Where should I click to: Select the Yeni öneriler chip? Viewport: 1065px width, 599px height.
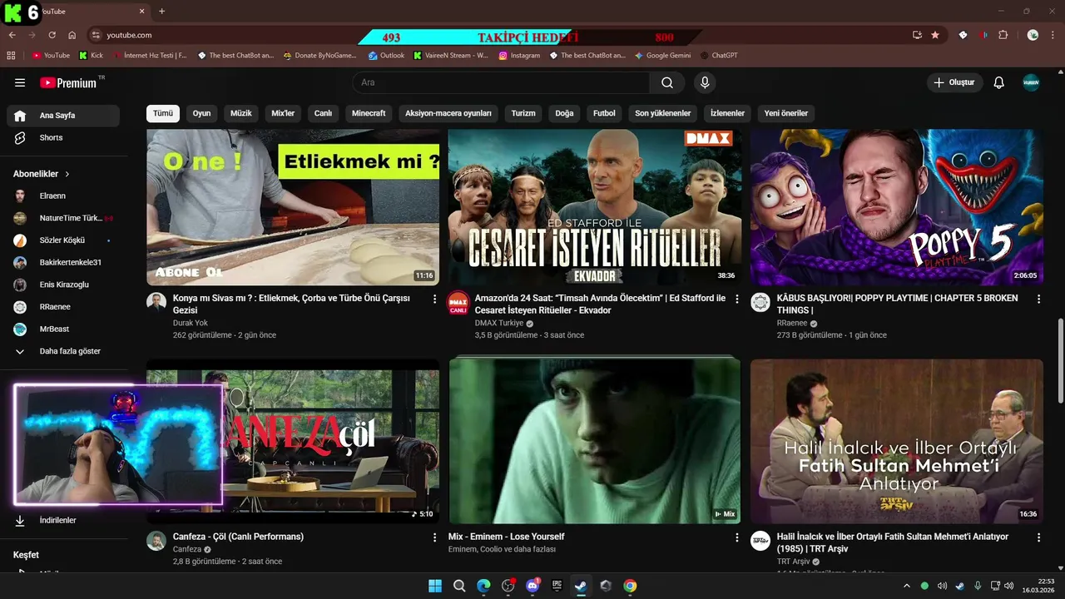coord(786,113)
